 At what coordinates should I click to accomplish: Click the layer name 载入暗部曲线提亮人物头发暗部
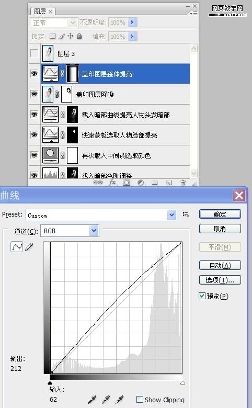(x=125, y=115)
